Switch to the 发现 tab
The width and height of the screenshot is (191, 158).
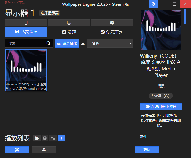(x=69, y=32)
